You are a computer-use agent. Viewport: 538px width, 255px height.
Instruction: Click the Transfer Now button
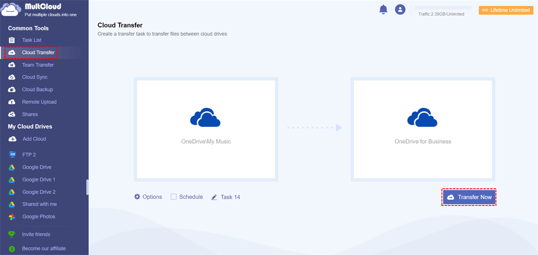469,197
